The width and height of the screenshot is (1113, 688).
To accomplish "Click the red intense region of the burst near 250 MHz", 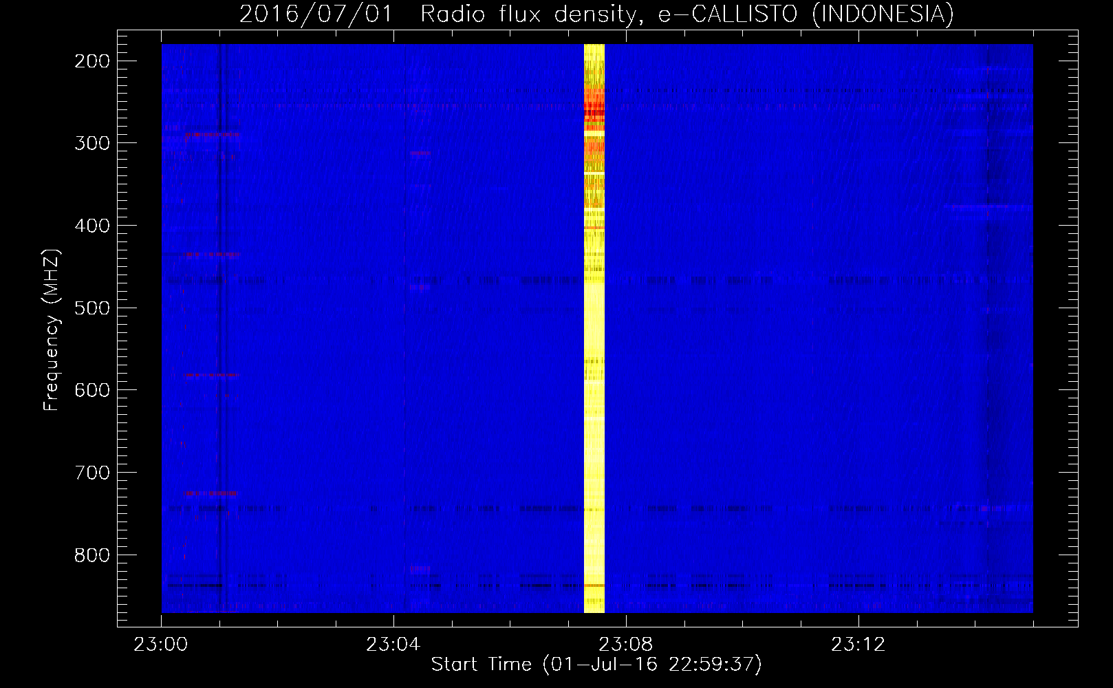I will click(x=594, y=110).
